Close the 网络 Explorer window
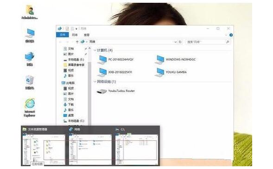This screenshot has width=273, height=169. (229, 29)
